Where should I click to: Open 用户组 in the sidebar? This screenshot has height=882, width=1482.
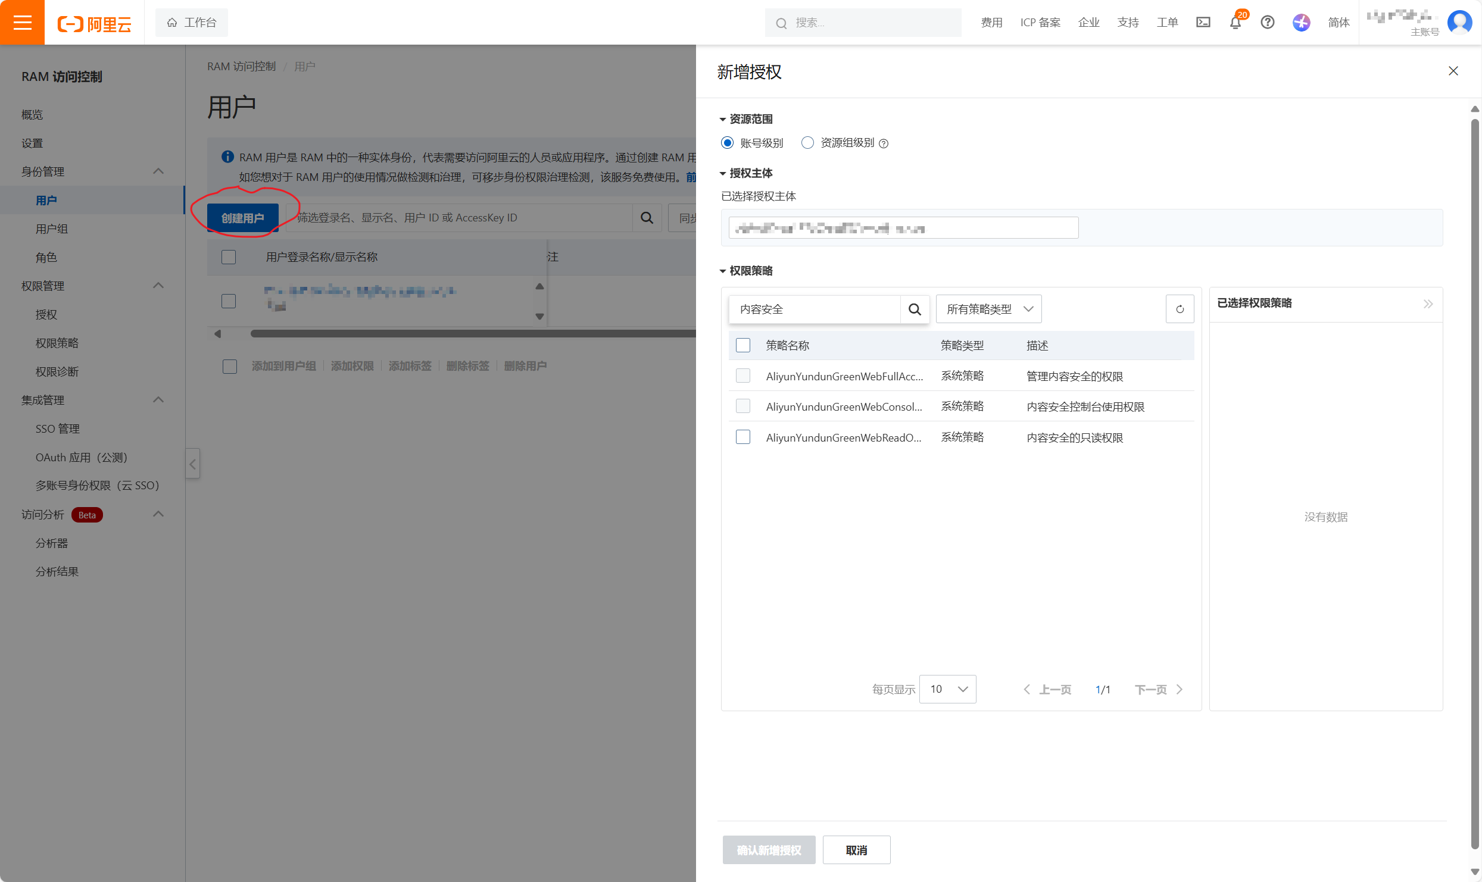tap(52, 229)
